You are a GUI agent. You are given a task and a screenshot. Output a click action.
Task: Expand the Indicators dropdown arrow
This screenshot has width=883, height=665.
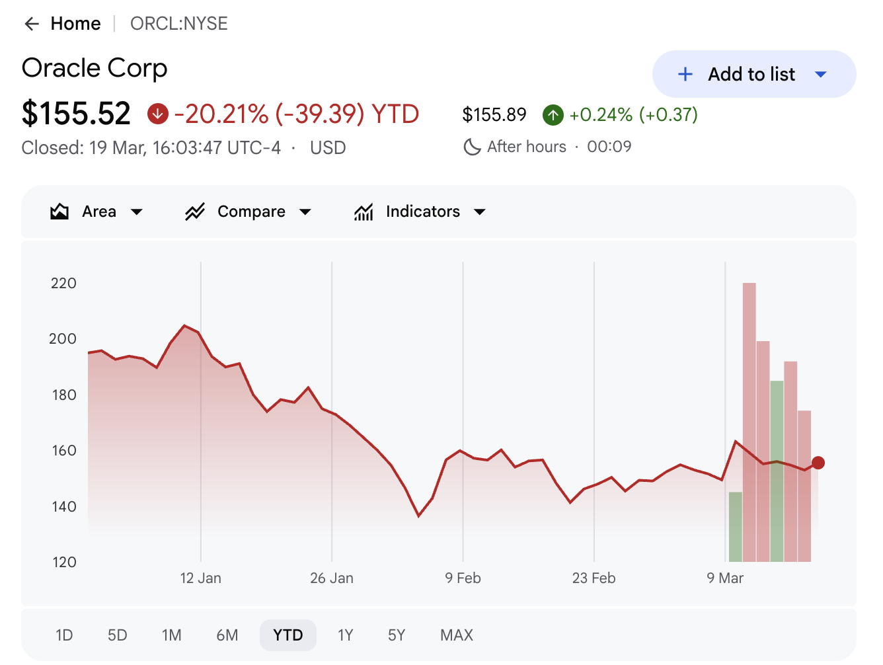click(480, 212)
